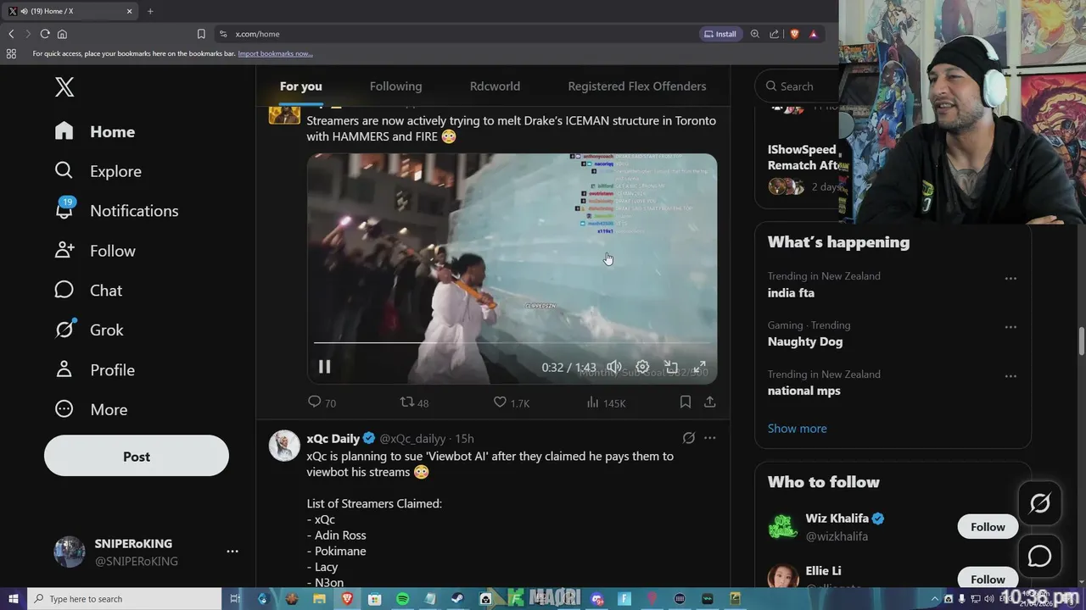Click the X search field

(798, 86)
